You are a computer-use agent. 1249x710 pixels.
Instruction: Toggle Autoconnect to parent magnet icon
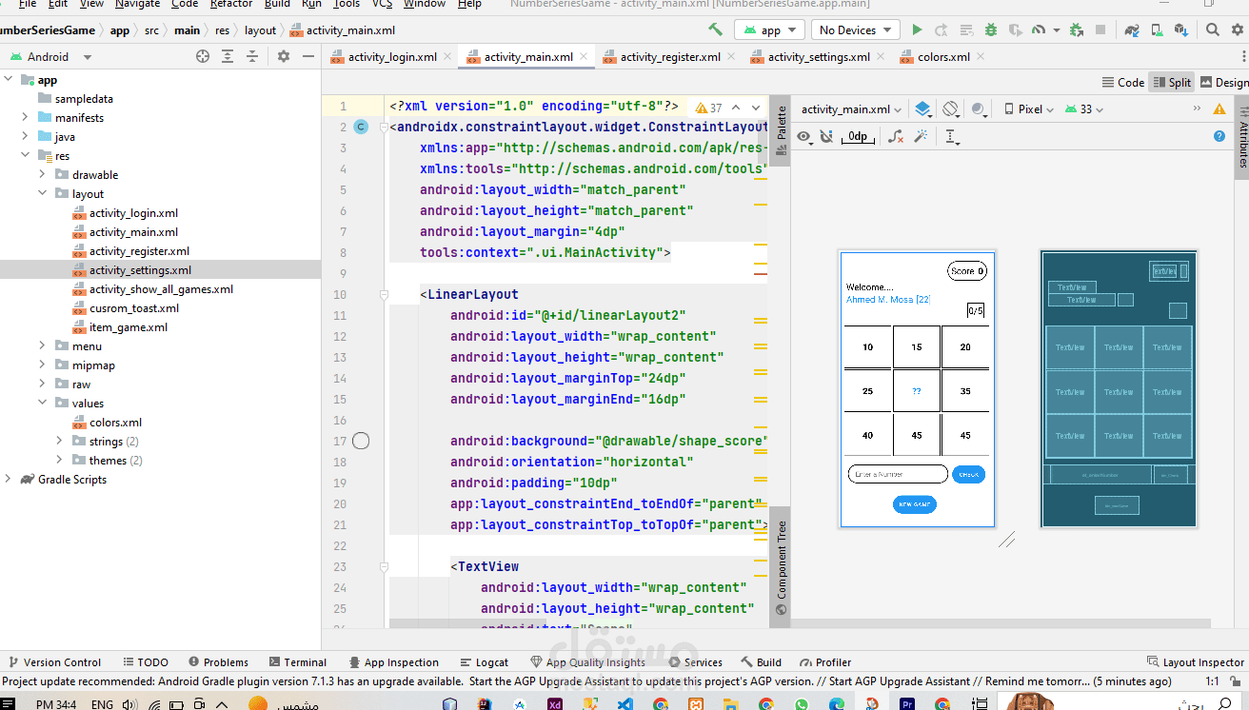click(827, 137)
